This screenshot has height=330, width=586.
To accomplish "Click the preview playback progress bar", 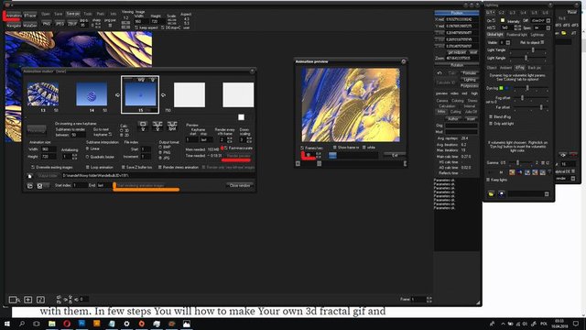I will [353, 155].
